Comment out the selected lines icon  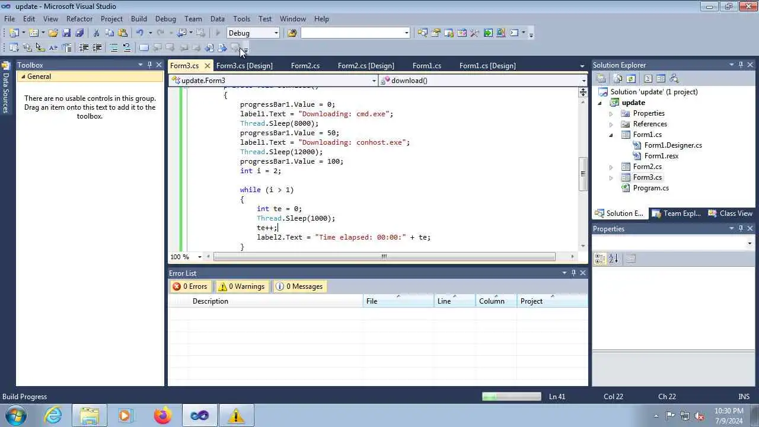pyautogui.click(x=114, y=48)
